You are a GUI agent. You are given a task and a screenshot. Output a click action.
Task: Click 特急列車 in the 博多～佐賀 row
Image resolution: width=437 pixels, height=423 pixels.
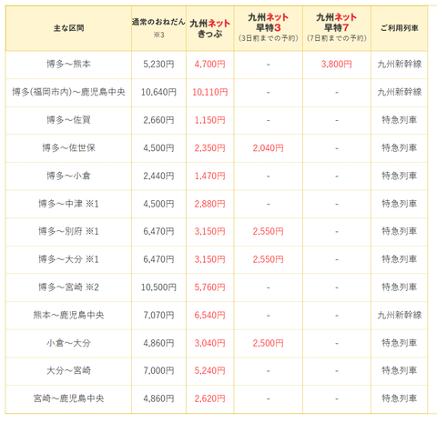(x=400, y=120)
